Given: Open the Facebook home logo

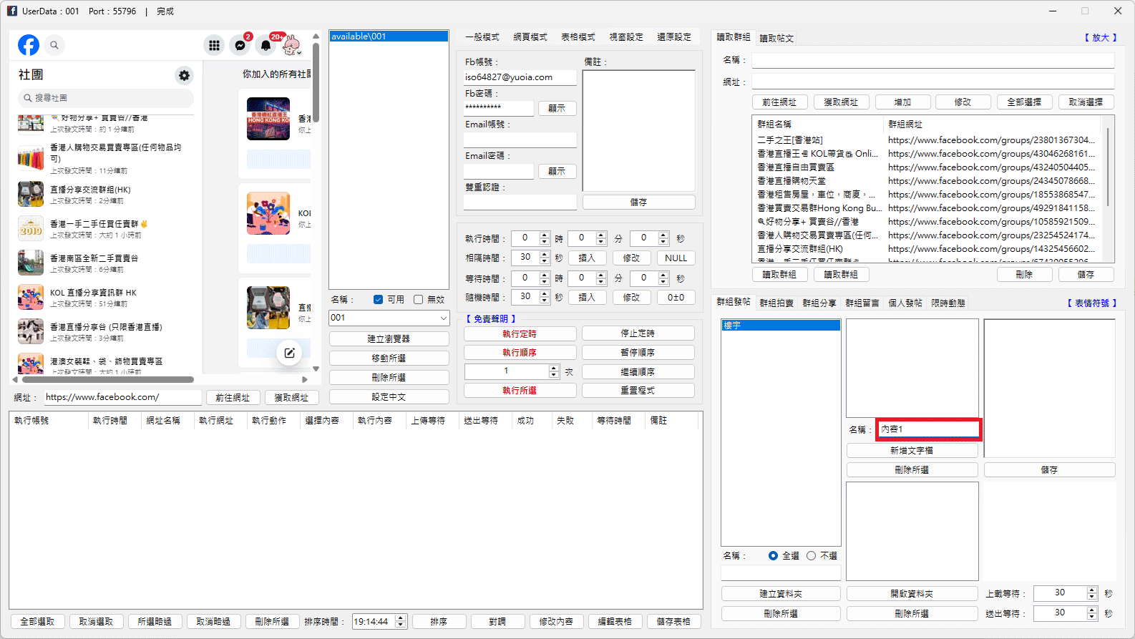Looking at the screenshot, I should [29, 45].
